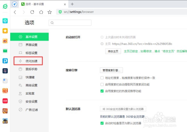Viewport: 187px width, 132px height.
Task: Select 基本设置 in the settings menu
Action: [29, 37]
